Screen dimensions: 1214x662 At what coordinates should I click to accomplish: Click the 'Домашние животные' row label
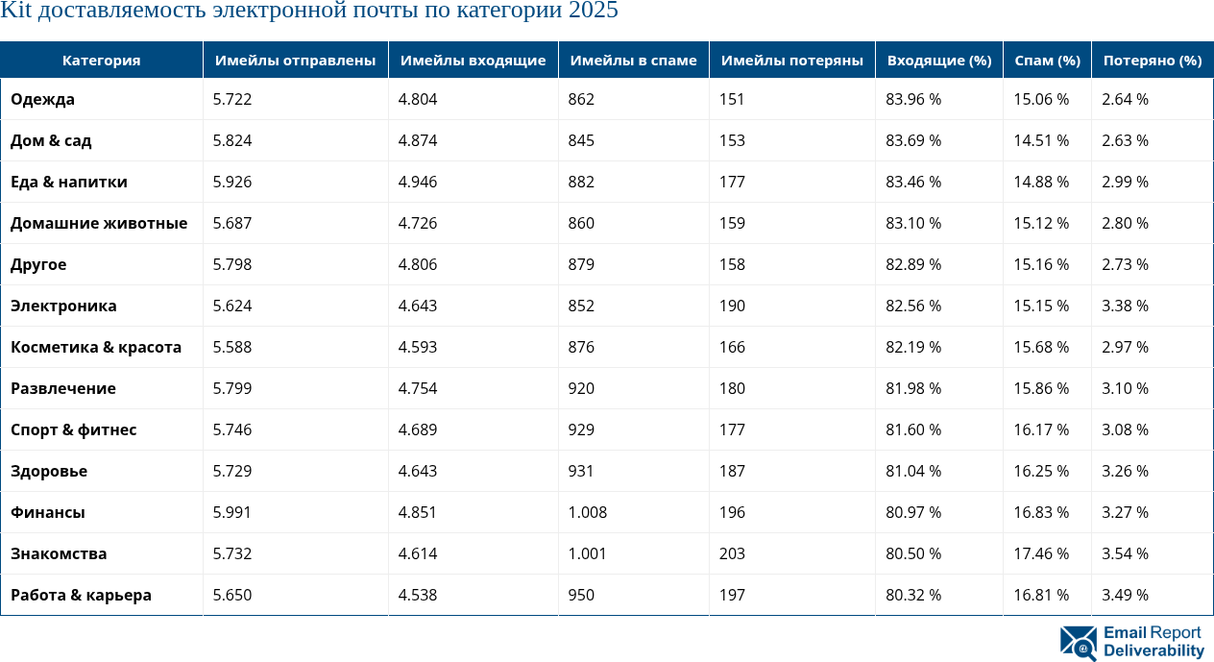pyautogui.click(x=99, y=223)
